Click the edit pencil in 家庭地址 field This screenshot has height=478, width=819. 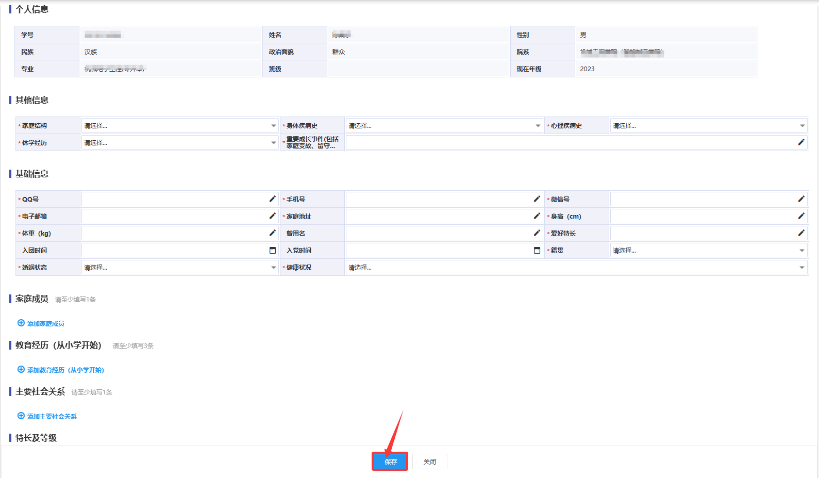[x=537, y=216]
